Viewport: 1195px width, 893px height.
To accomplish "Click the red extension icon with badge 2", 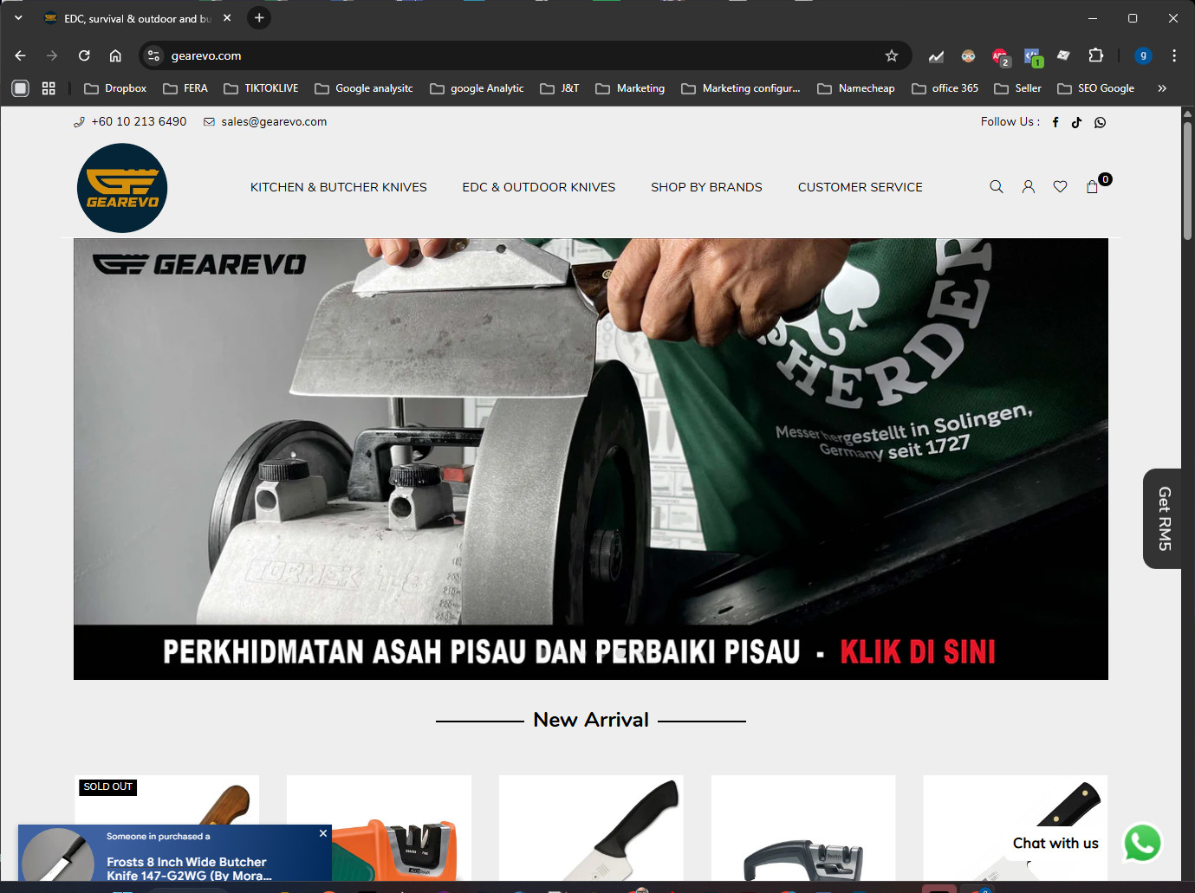I will (x=1001, y=57).
